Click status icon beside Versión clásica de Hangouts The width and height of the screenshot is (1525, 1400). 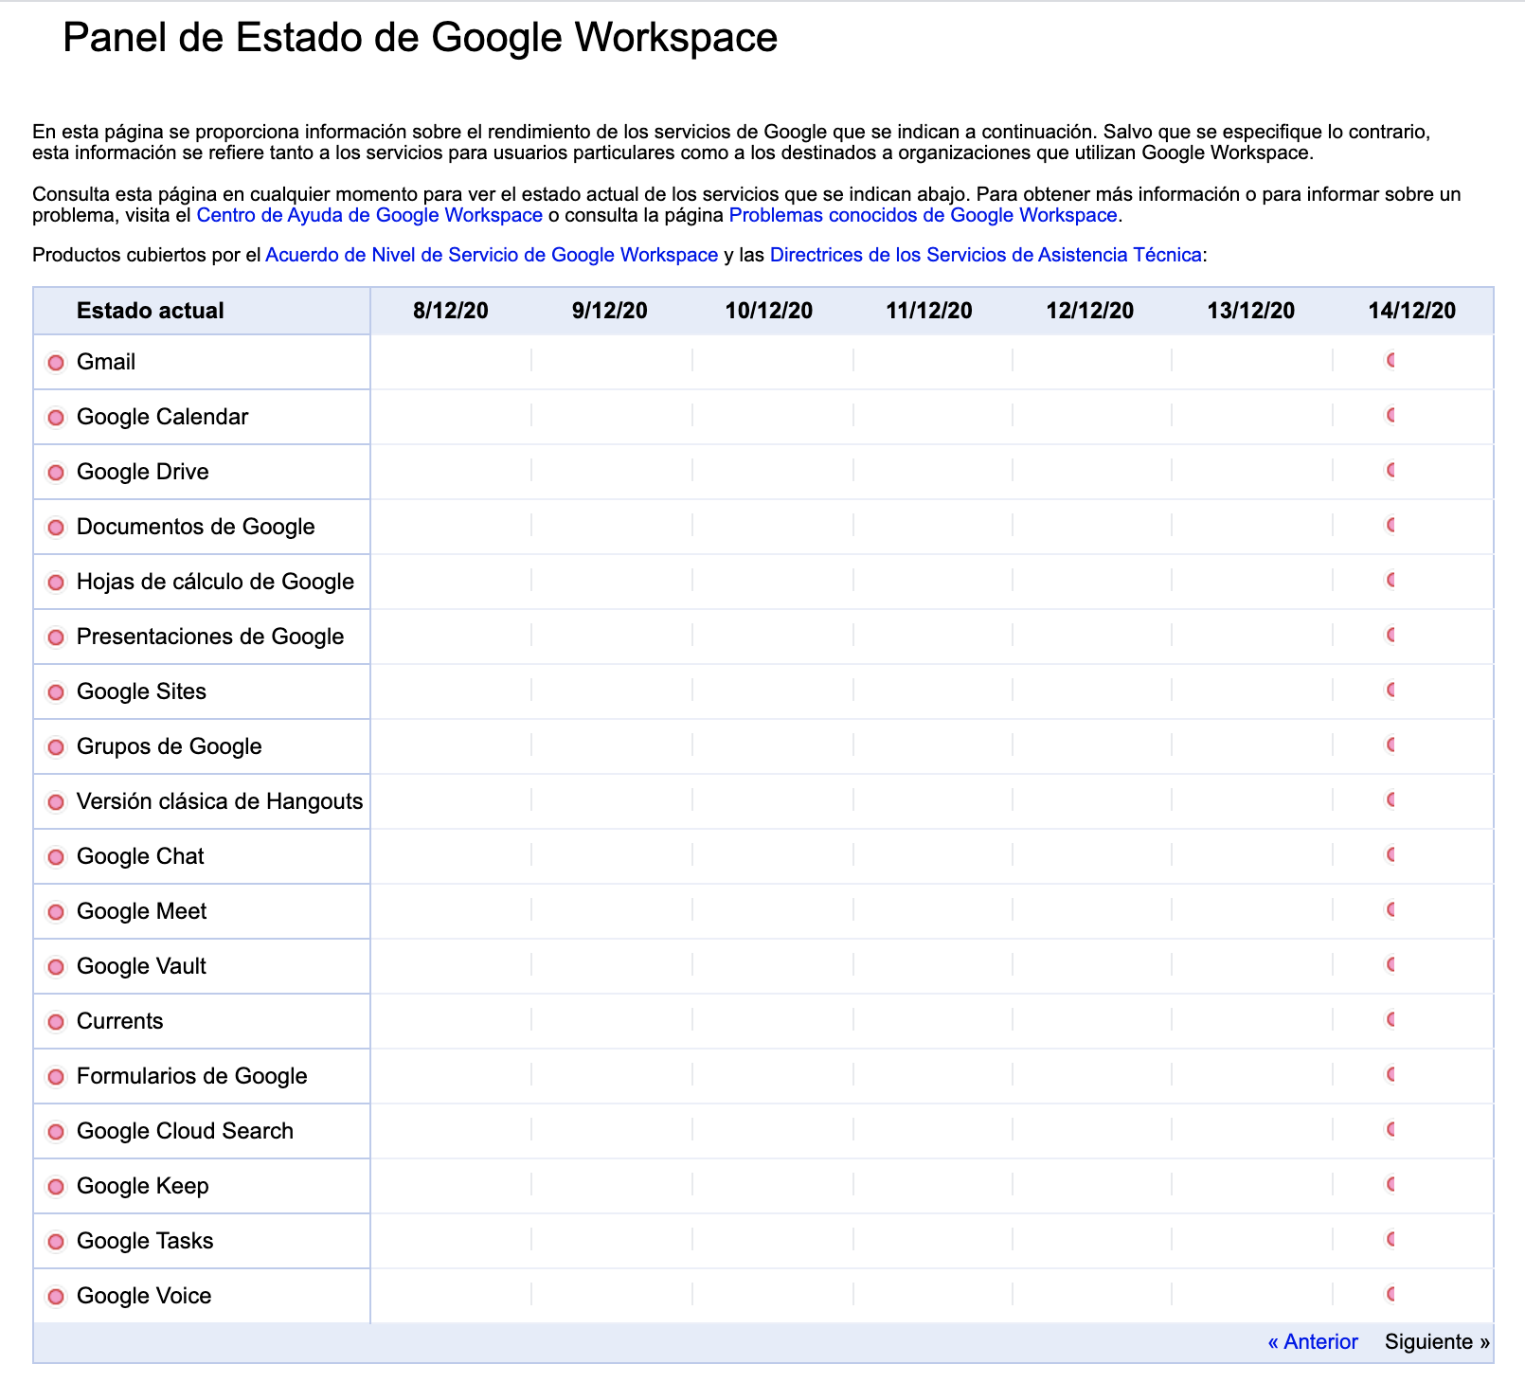point(56,802)
